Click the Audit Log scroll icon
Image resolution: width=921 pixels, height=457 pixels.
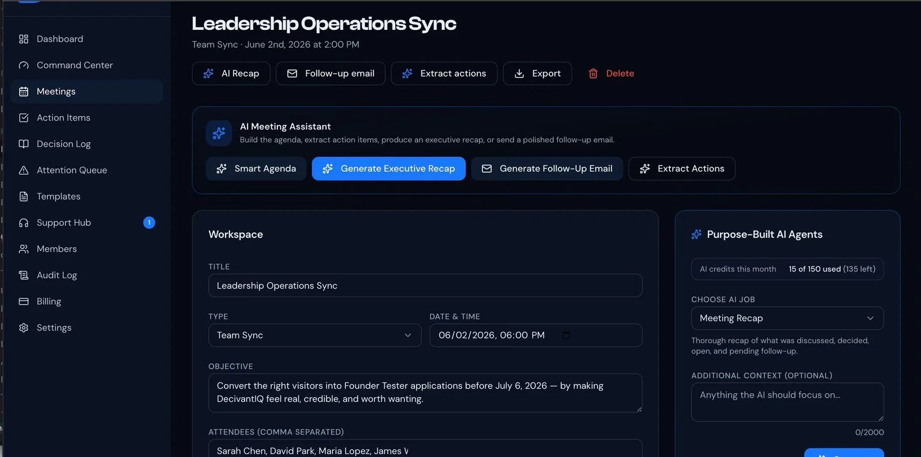click(x=24, y=275)
